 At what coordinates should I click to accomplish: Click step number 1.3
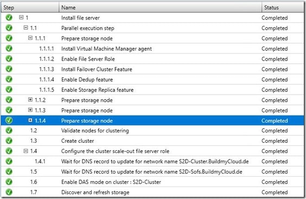tap(34, 141)
